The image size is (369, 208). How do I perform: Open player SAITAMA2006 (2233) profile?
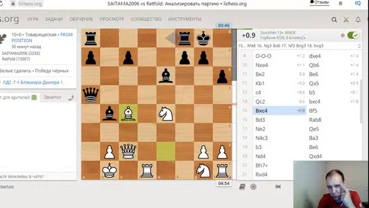click(21, 53)
